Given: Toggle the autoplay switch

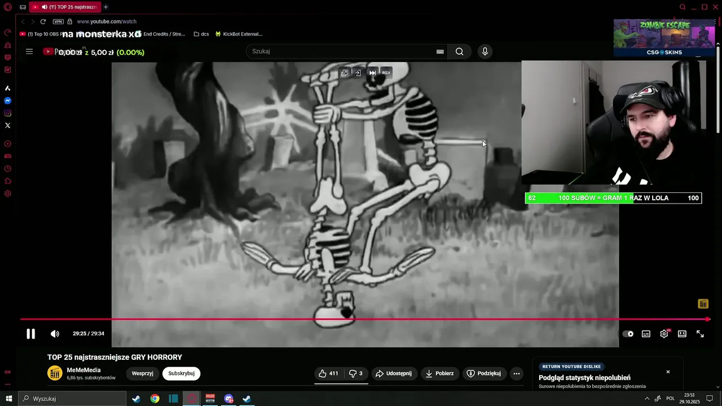Looking at the screenshot, I should 628,334.
